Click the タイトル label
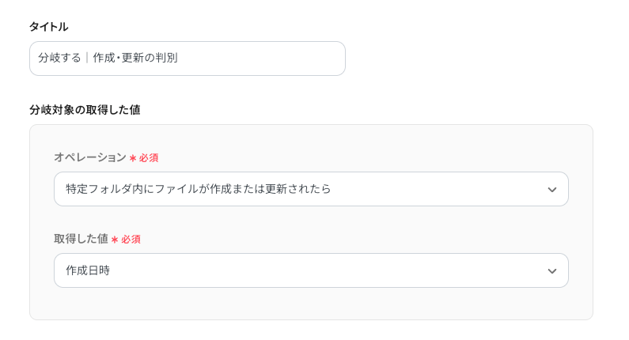This screenshot has height=340, width=629. [48, 27]
